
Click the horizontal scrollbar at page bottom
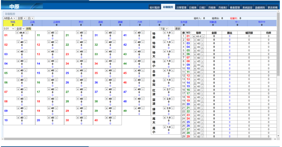[x=138, y=139]
